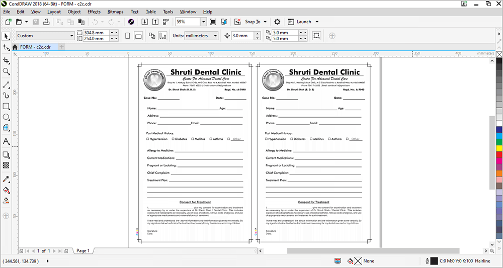
Task: Select the Transparency tool
Action: 6,165
